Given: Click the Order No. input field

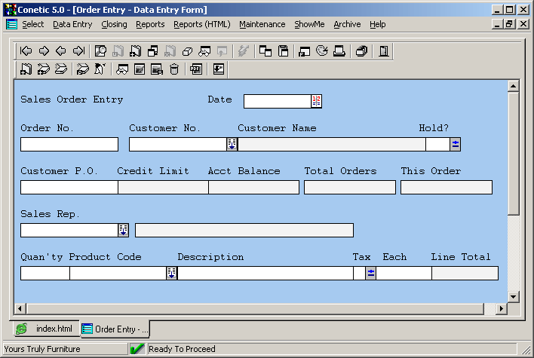Looking at the screenshot, I should click(69, 145).
